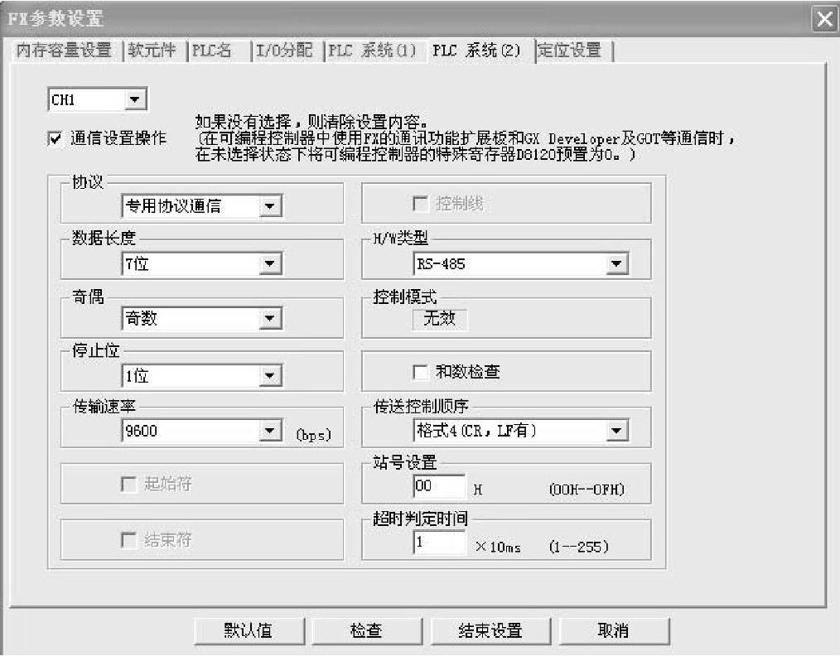Click the 检查 button
840x656 pixels.
coord(367,631)
